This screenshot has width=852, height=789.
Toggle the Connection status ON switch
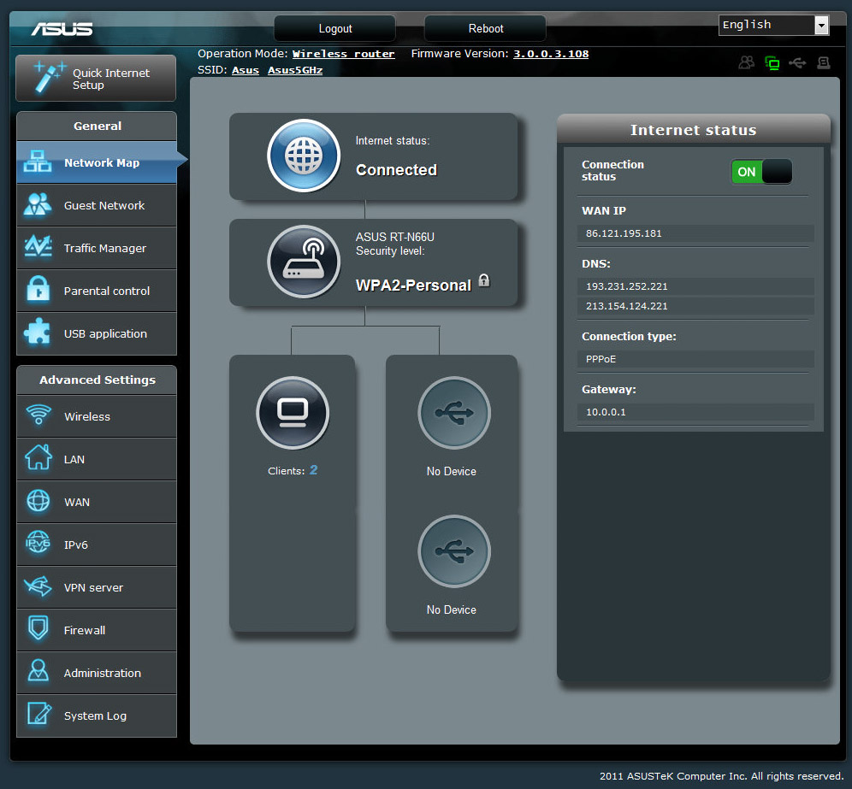tap(761, 172)
